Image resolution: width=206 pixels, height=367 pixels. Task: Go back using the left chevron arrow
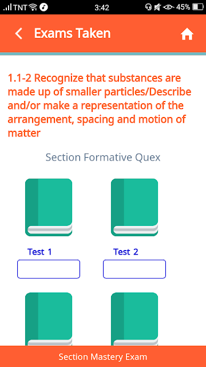(19, 34)
